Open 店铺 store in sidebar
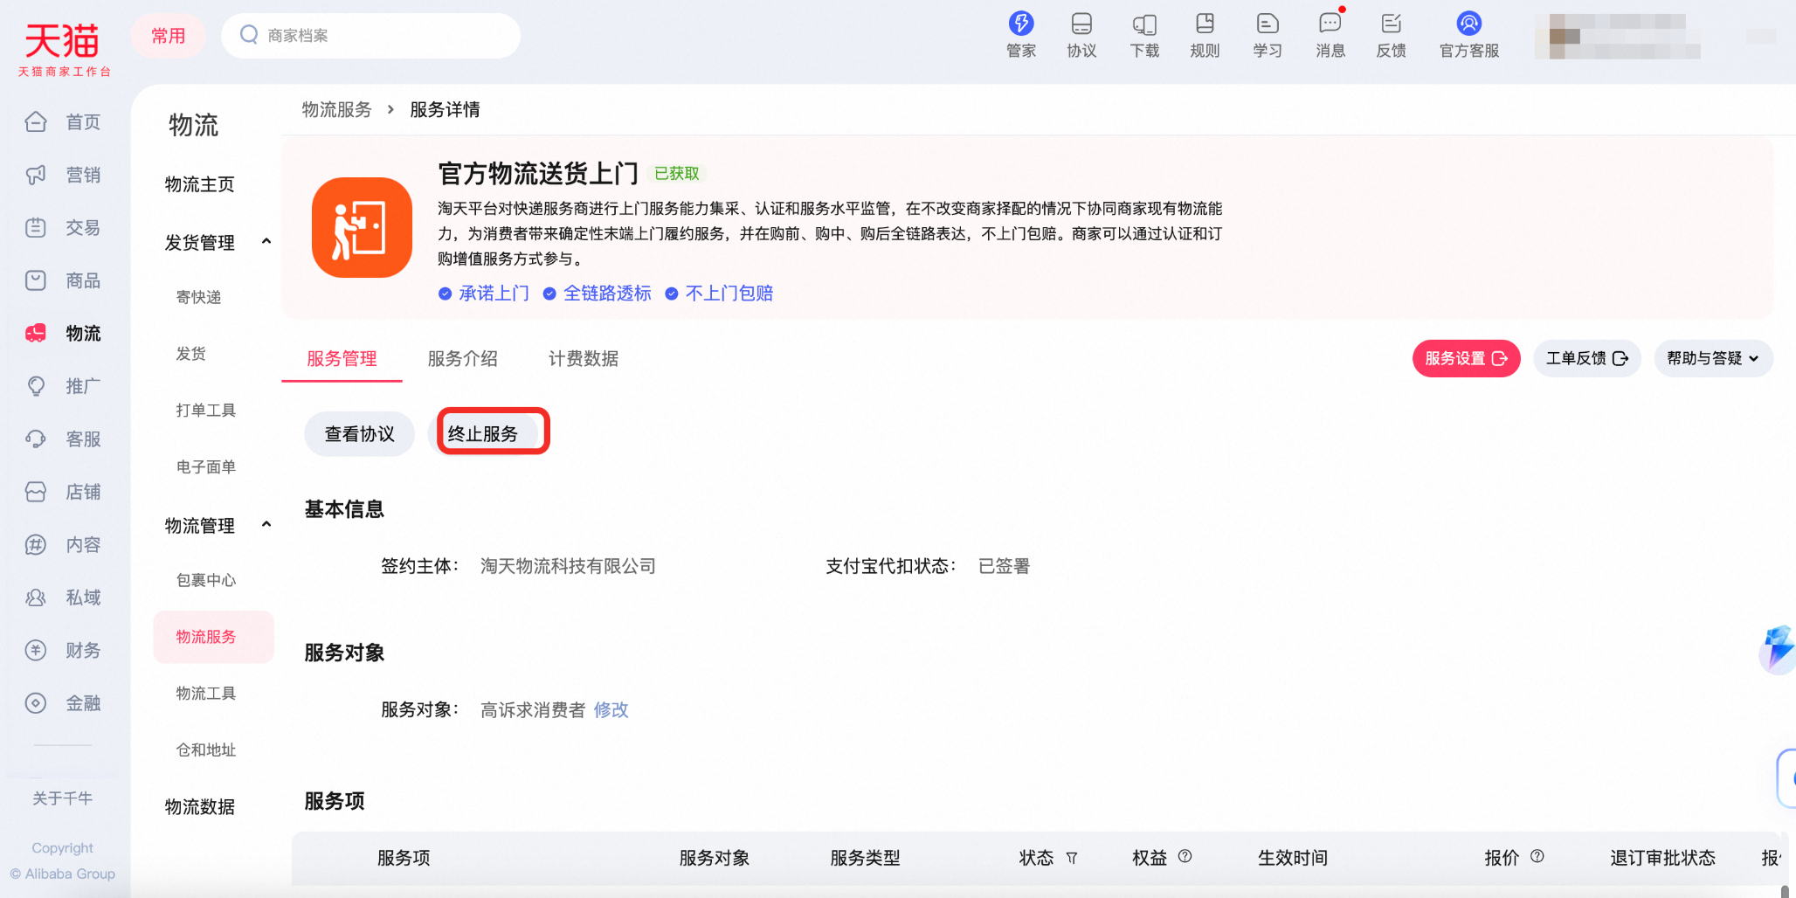 63,492
